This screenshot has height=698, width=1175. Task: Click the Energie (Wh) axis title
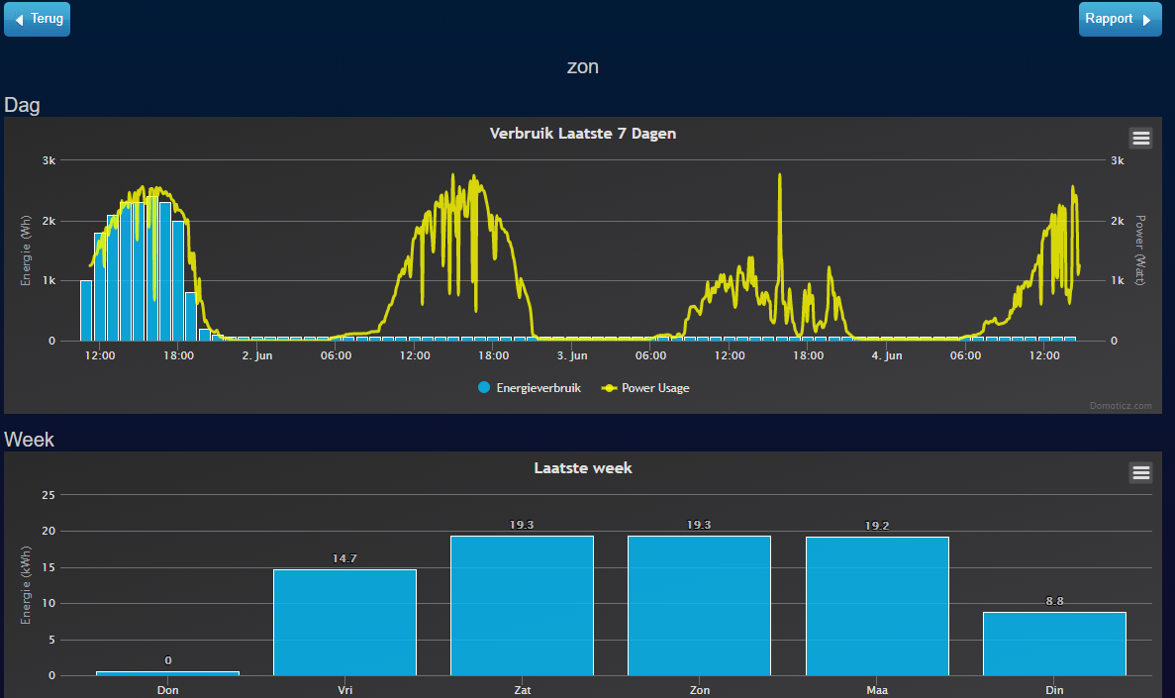(x=26, y=250)
